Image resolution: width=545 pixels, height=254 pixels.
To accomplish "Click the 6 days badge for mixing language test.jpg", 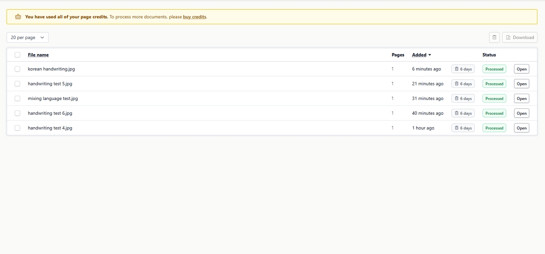I will [463, 98].
